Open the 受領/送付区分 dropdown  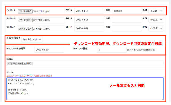(x=32, y=39)
